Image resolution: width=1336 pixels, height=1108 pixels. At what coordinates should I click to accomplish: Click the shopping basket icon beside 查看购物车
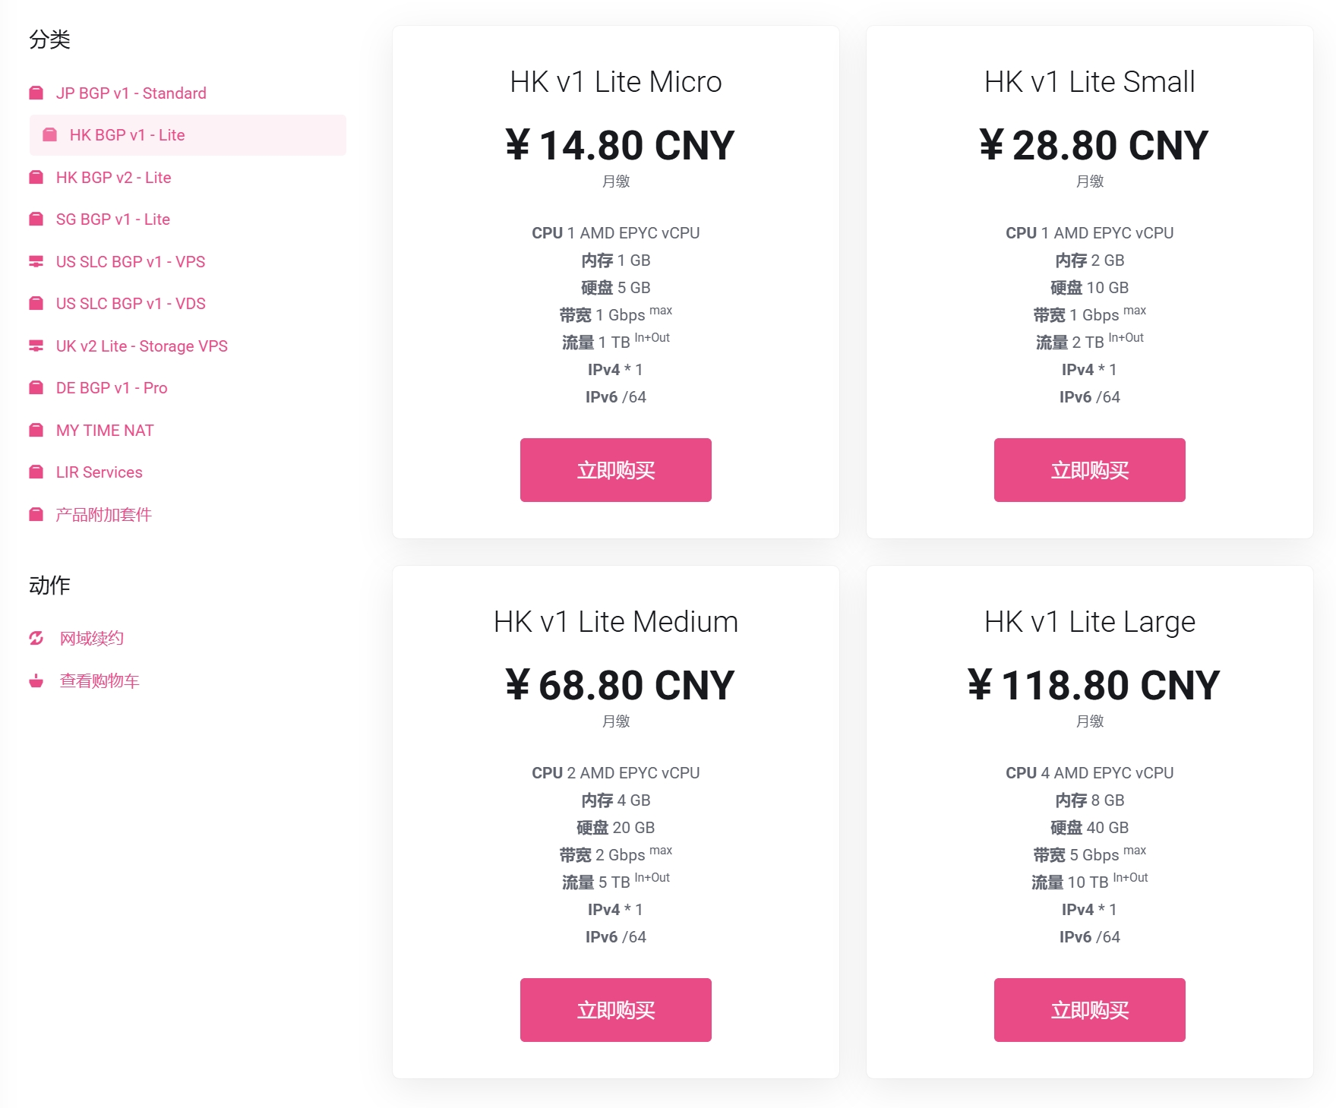(36, 681)
